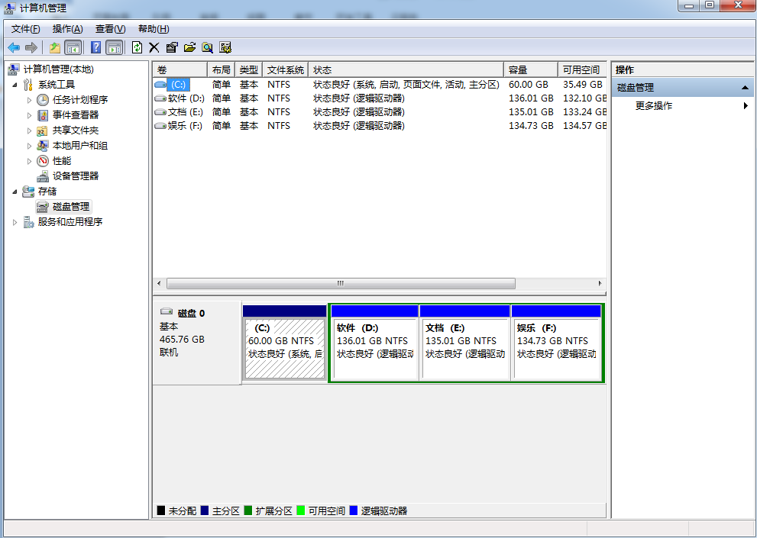Click the up one level folder icon
The width and height of the screenshot is (757, 538).
(x=55, y=47)
